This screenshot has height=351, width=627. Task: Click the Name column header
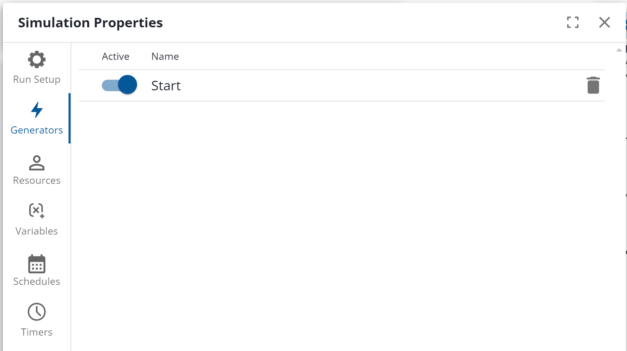165,56
